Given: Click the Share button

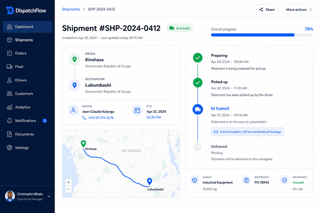Looking at the screenshot, I should coord(267,9).
